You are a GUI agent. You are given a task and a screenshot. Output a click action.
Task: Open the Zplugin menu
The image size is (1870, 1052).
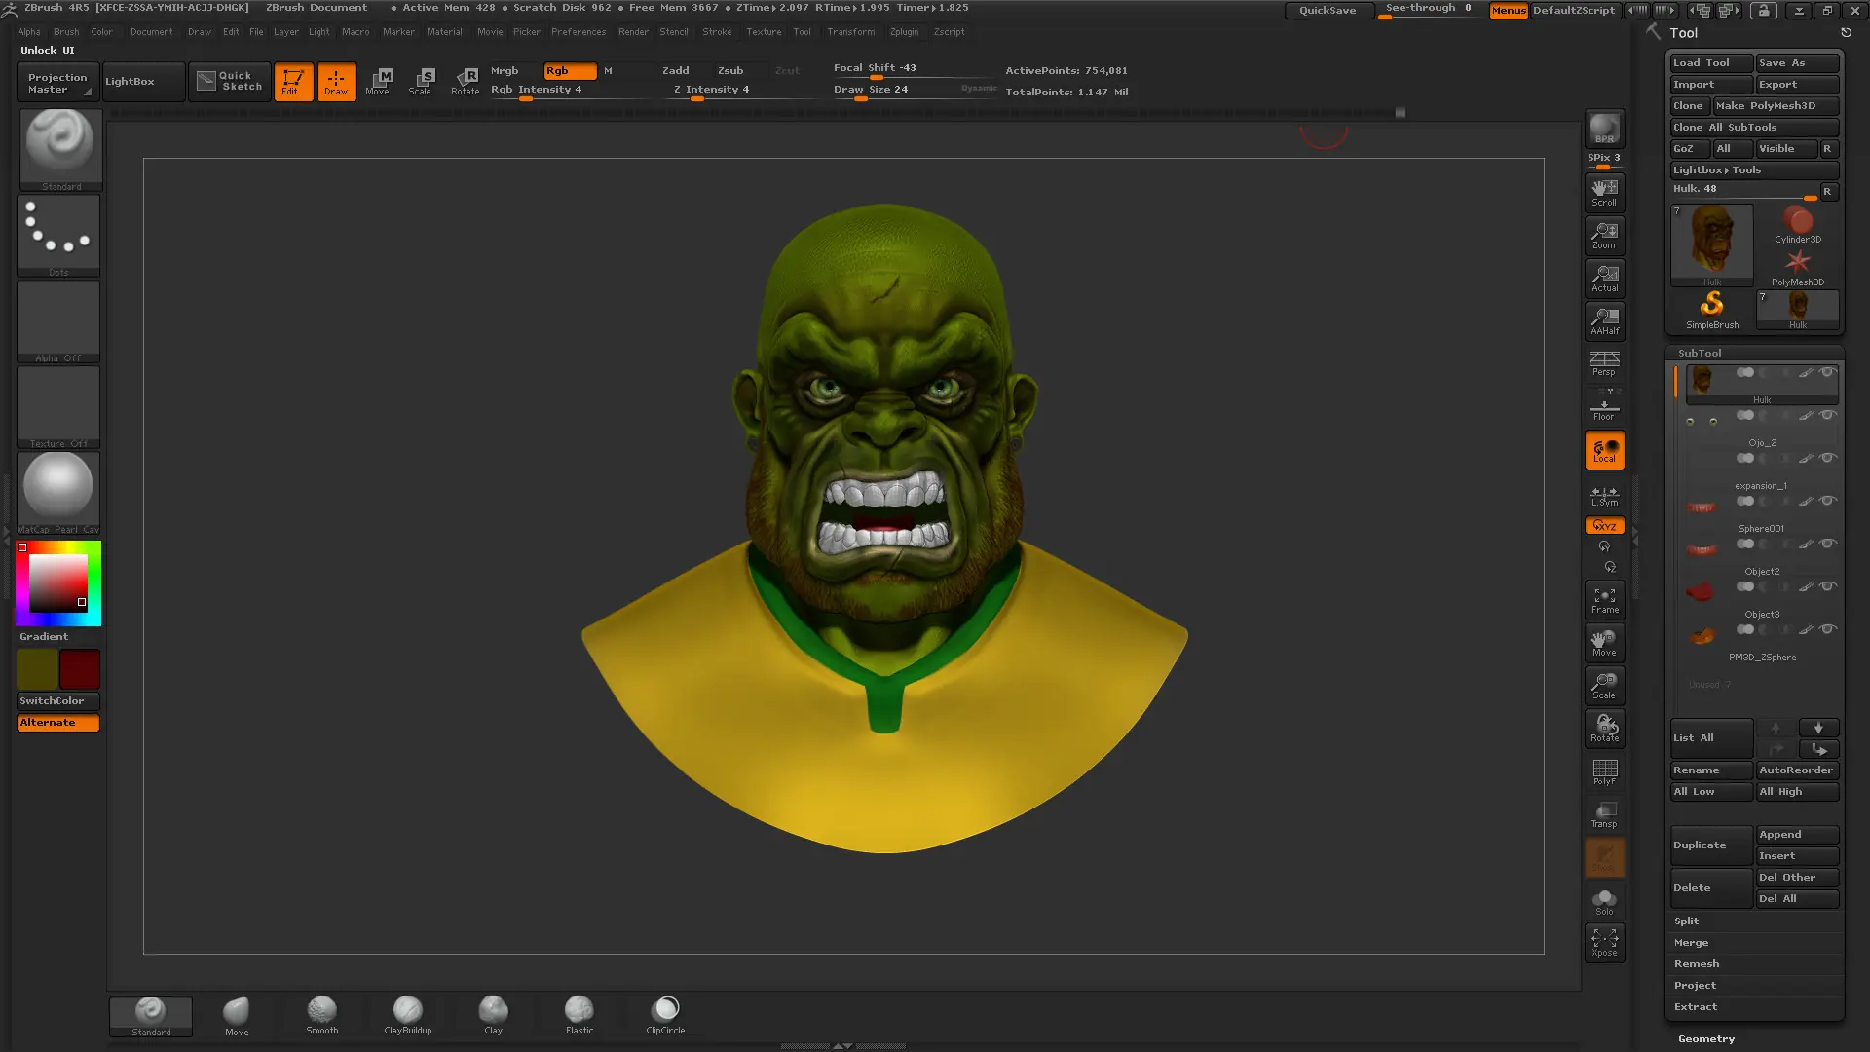(x=904, y=32)
